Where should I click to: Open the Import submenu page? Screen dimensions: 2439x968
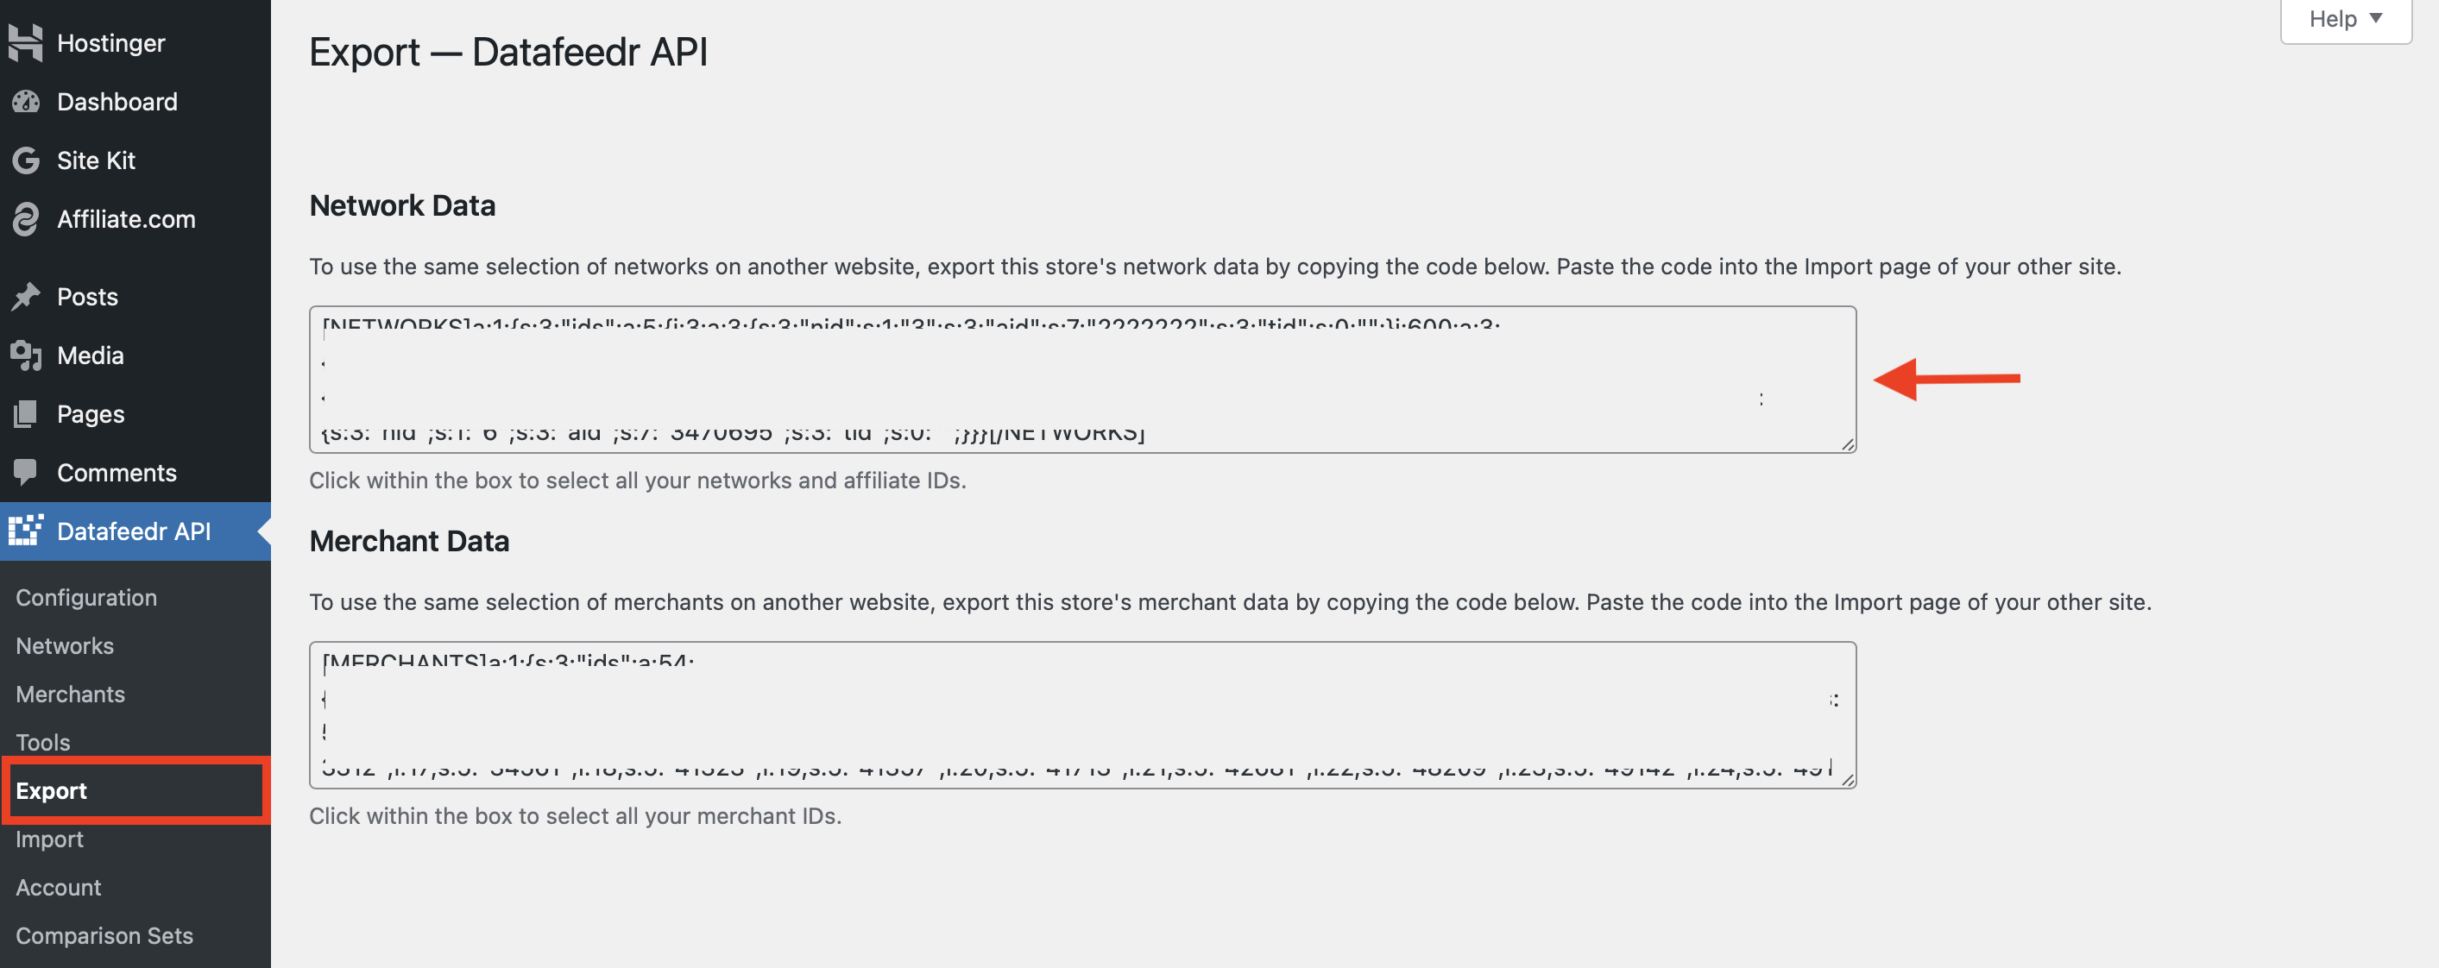(49, 839)
